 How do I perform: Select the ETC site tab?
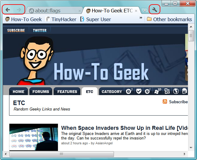pyautogui.click(x=90, y=91)
